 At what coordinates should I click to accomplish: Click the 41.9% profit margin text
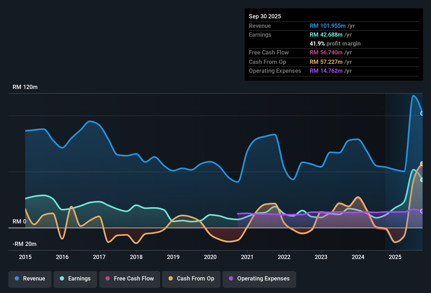[x=335, y=44]
